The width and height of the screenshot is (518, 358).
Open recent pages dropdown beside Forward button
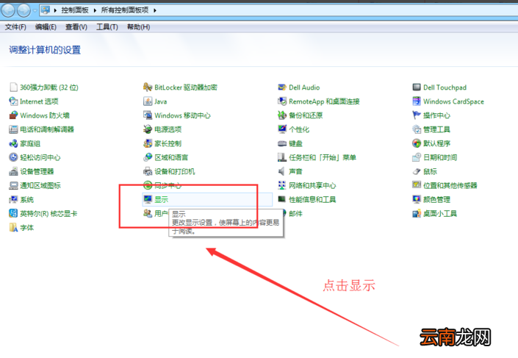(35, 10)
